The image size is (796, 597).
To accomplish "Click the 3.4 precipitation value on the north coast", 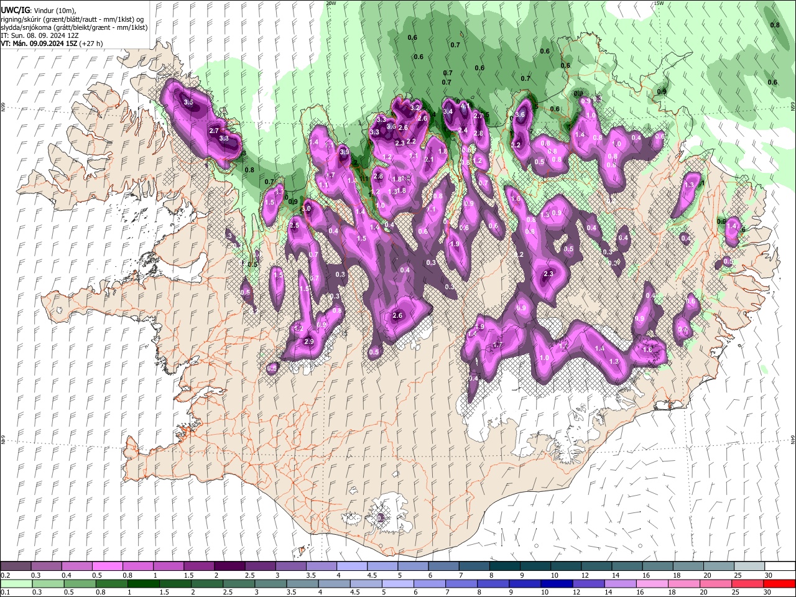I will pyautogui.click(x=448, y=112).
